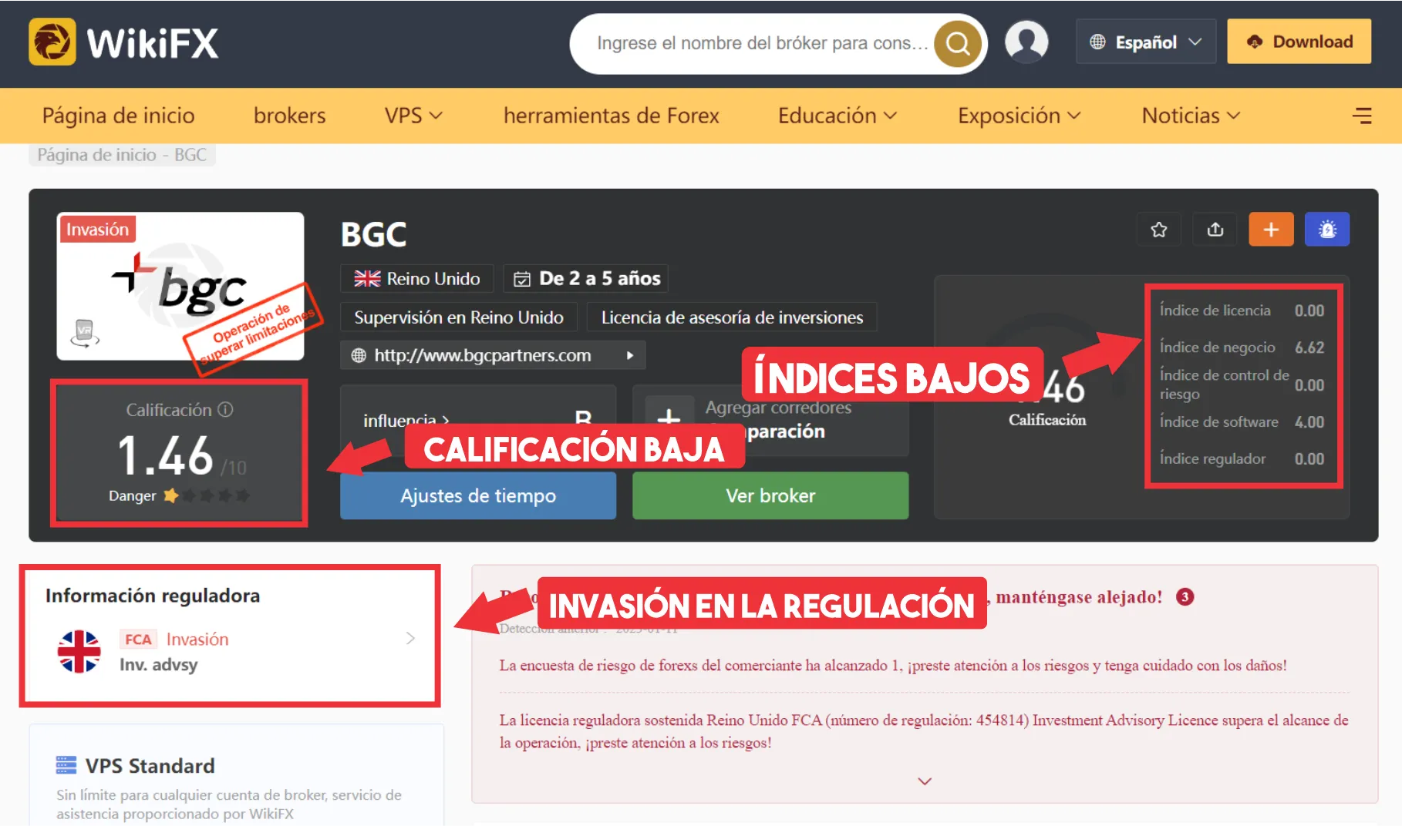Click Licencia de asesoría de inversiones tag
This screenshot has width=1402, height=826.
(x=732, y=317)
